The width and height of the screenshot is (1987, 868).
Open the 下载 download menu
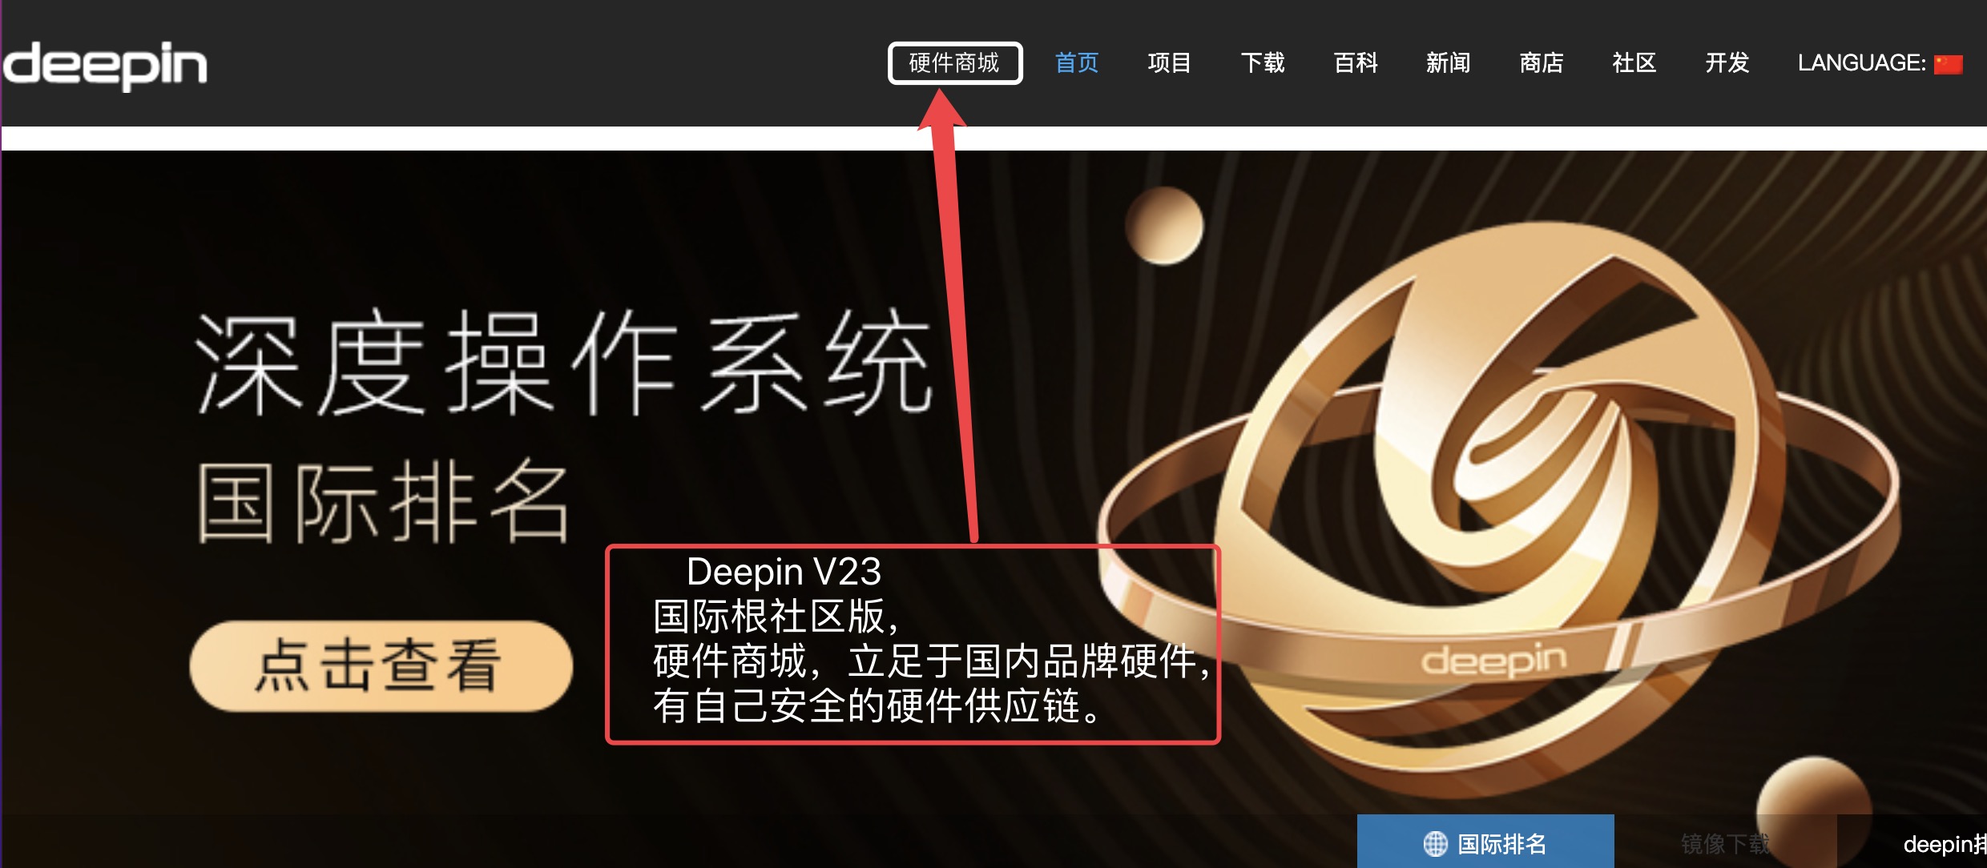click(x=1262, y=62)
